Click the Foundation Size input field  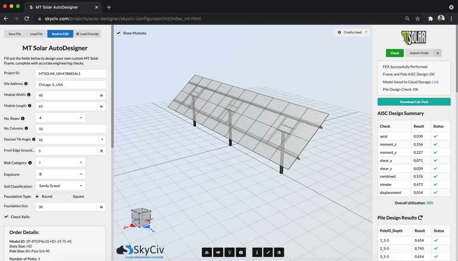(66, 207)
